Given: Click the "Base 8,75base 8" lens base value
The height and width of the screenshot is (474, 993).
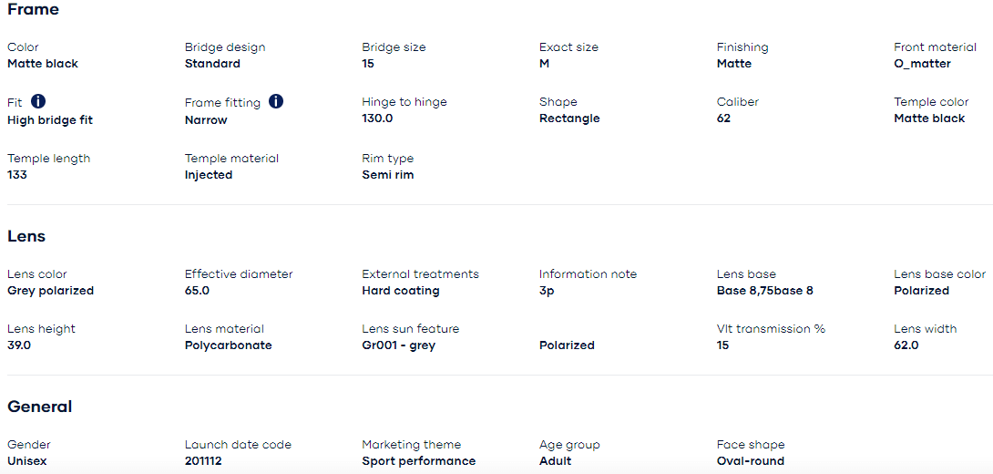Looking at the screenshot, I should [765, 291].
